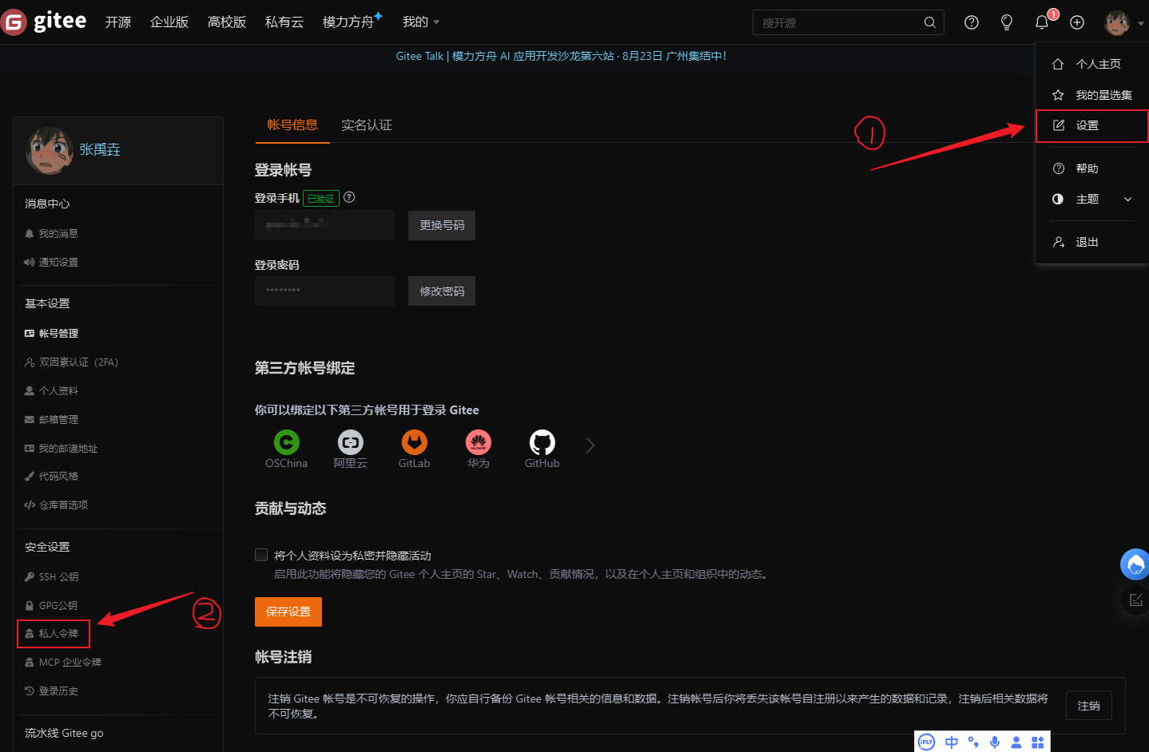This screenshot has width=1149, height=752.
Task: Click the username 张禹垚 link
Action: point(100,150)
